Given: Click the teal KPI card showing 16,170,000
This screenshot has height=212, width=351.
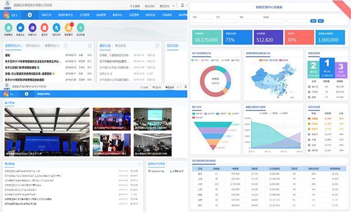Looking at the screenshot, I should click(x=207, y=37).
